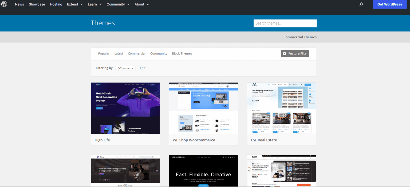The height and width of the screenshot is (187, 410).
Task: Open the Commercial Themes link
Action: (x=300, y=37)
